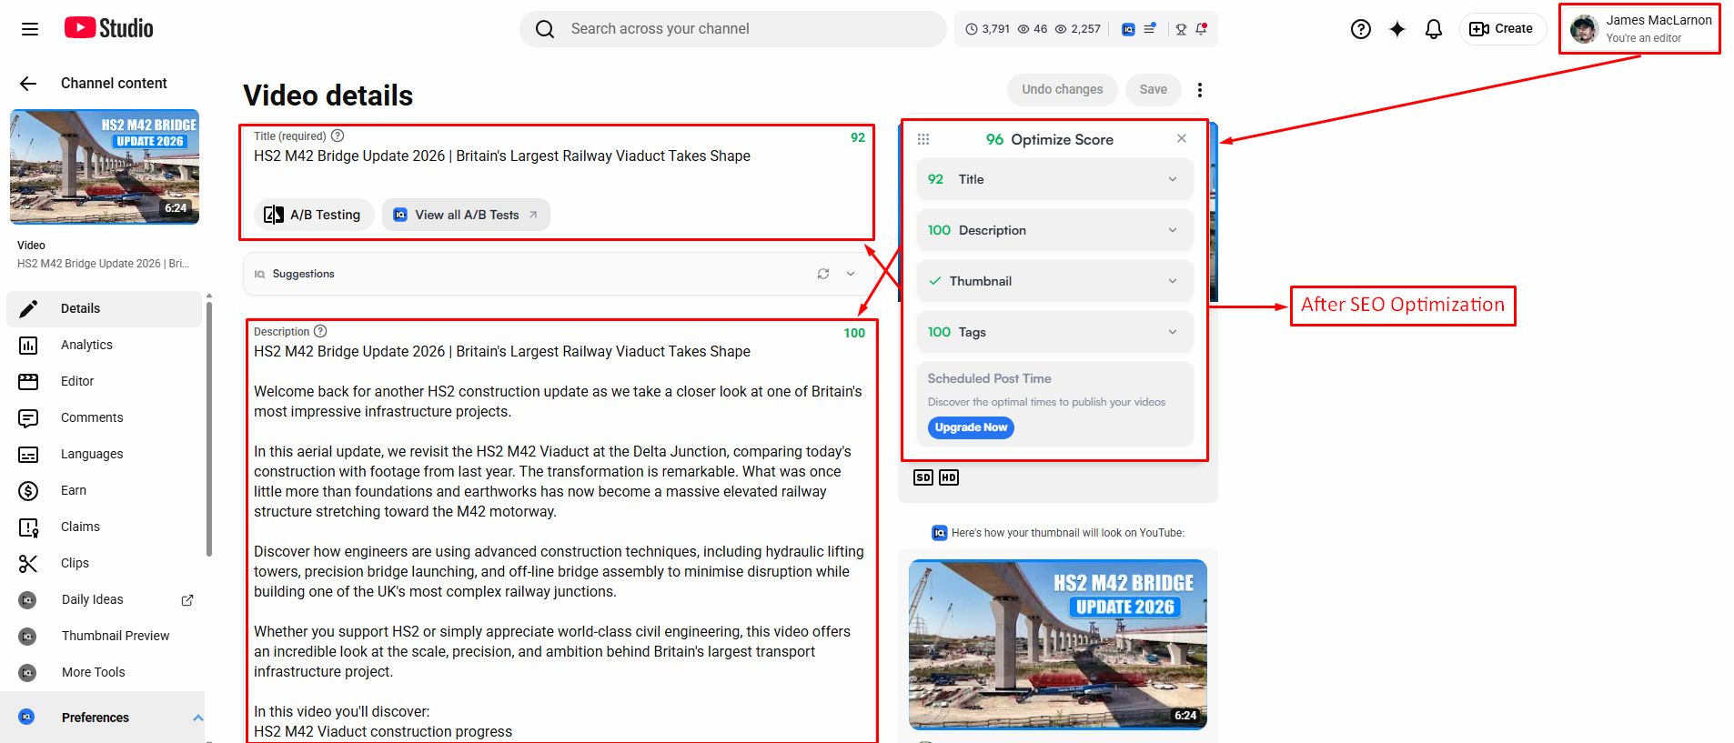Click the eye stat showing 46
This screenshot has height=743, width=1734.
pos(1033,29)
